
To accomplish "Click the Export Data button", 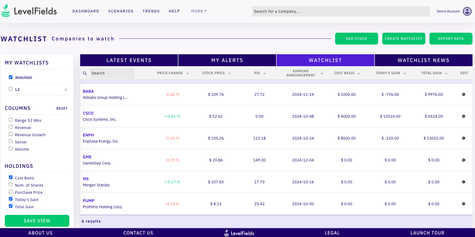I will pyautogui.click(x=451, y=39).
